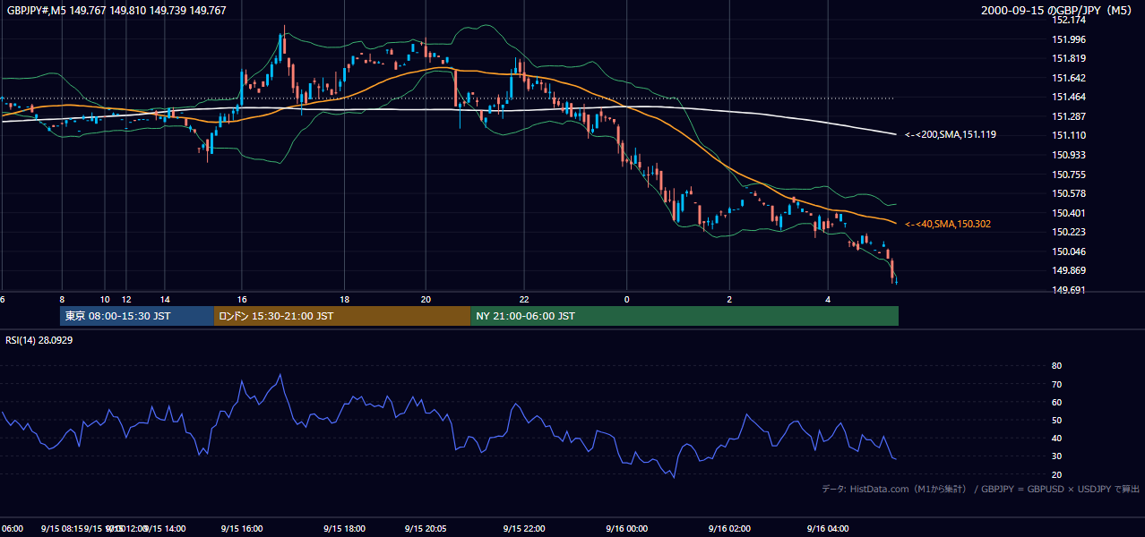Click the 9/15 14:00 time axis label
1145x537 pixels.
(x=165, y=529)
